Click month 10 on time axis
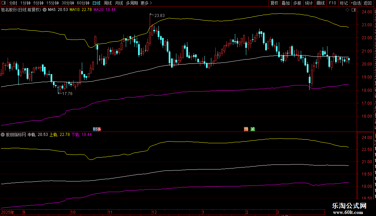 click(73, 212)
